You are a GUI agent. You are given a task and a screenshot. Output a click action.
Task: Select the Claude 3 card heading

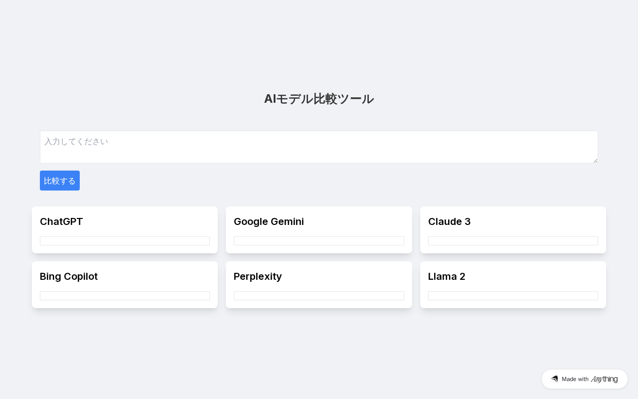[x=449, y=221]
